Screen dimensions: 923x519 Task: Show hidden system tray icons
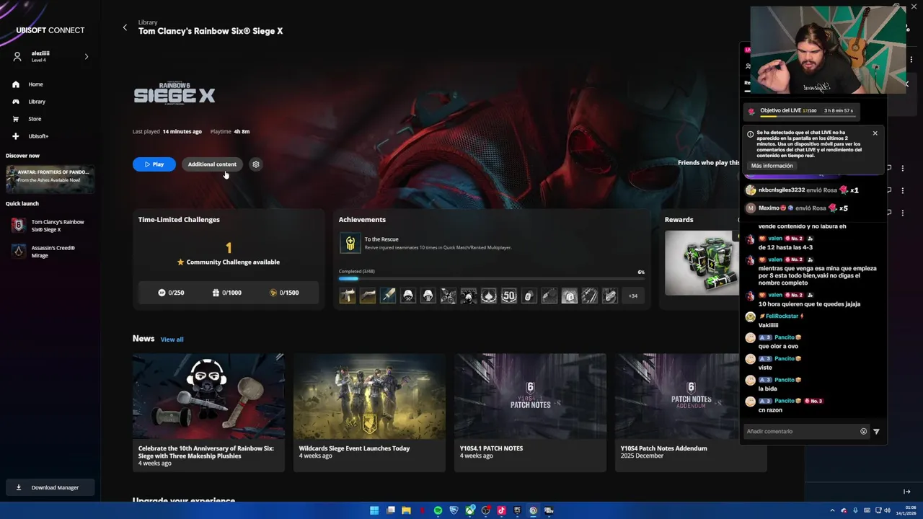tap(832, 510)
